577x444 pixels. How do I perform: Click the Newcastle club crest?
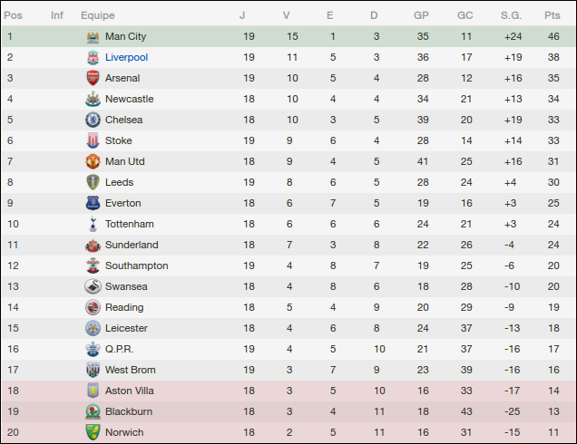coord(92,99)
